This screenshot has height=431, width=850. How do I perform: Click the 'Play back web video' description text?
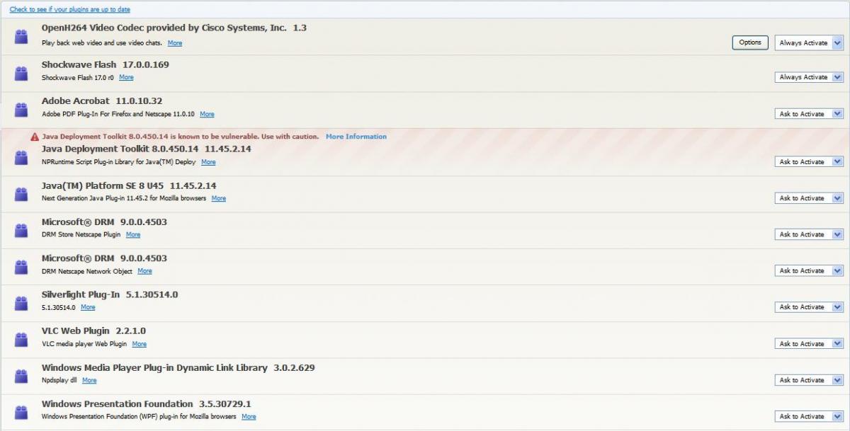point(103,43)
